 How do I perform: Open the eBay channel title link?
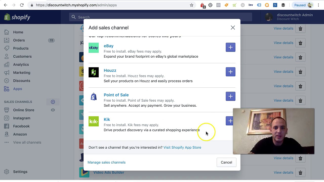tap(109, 46)
